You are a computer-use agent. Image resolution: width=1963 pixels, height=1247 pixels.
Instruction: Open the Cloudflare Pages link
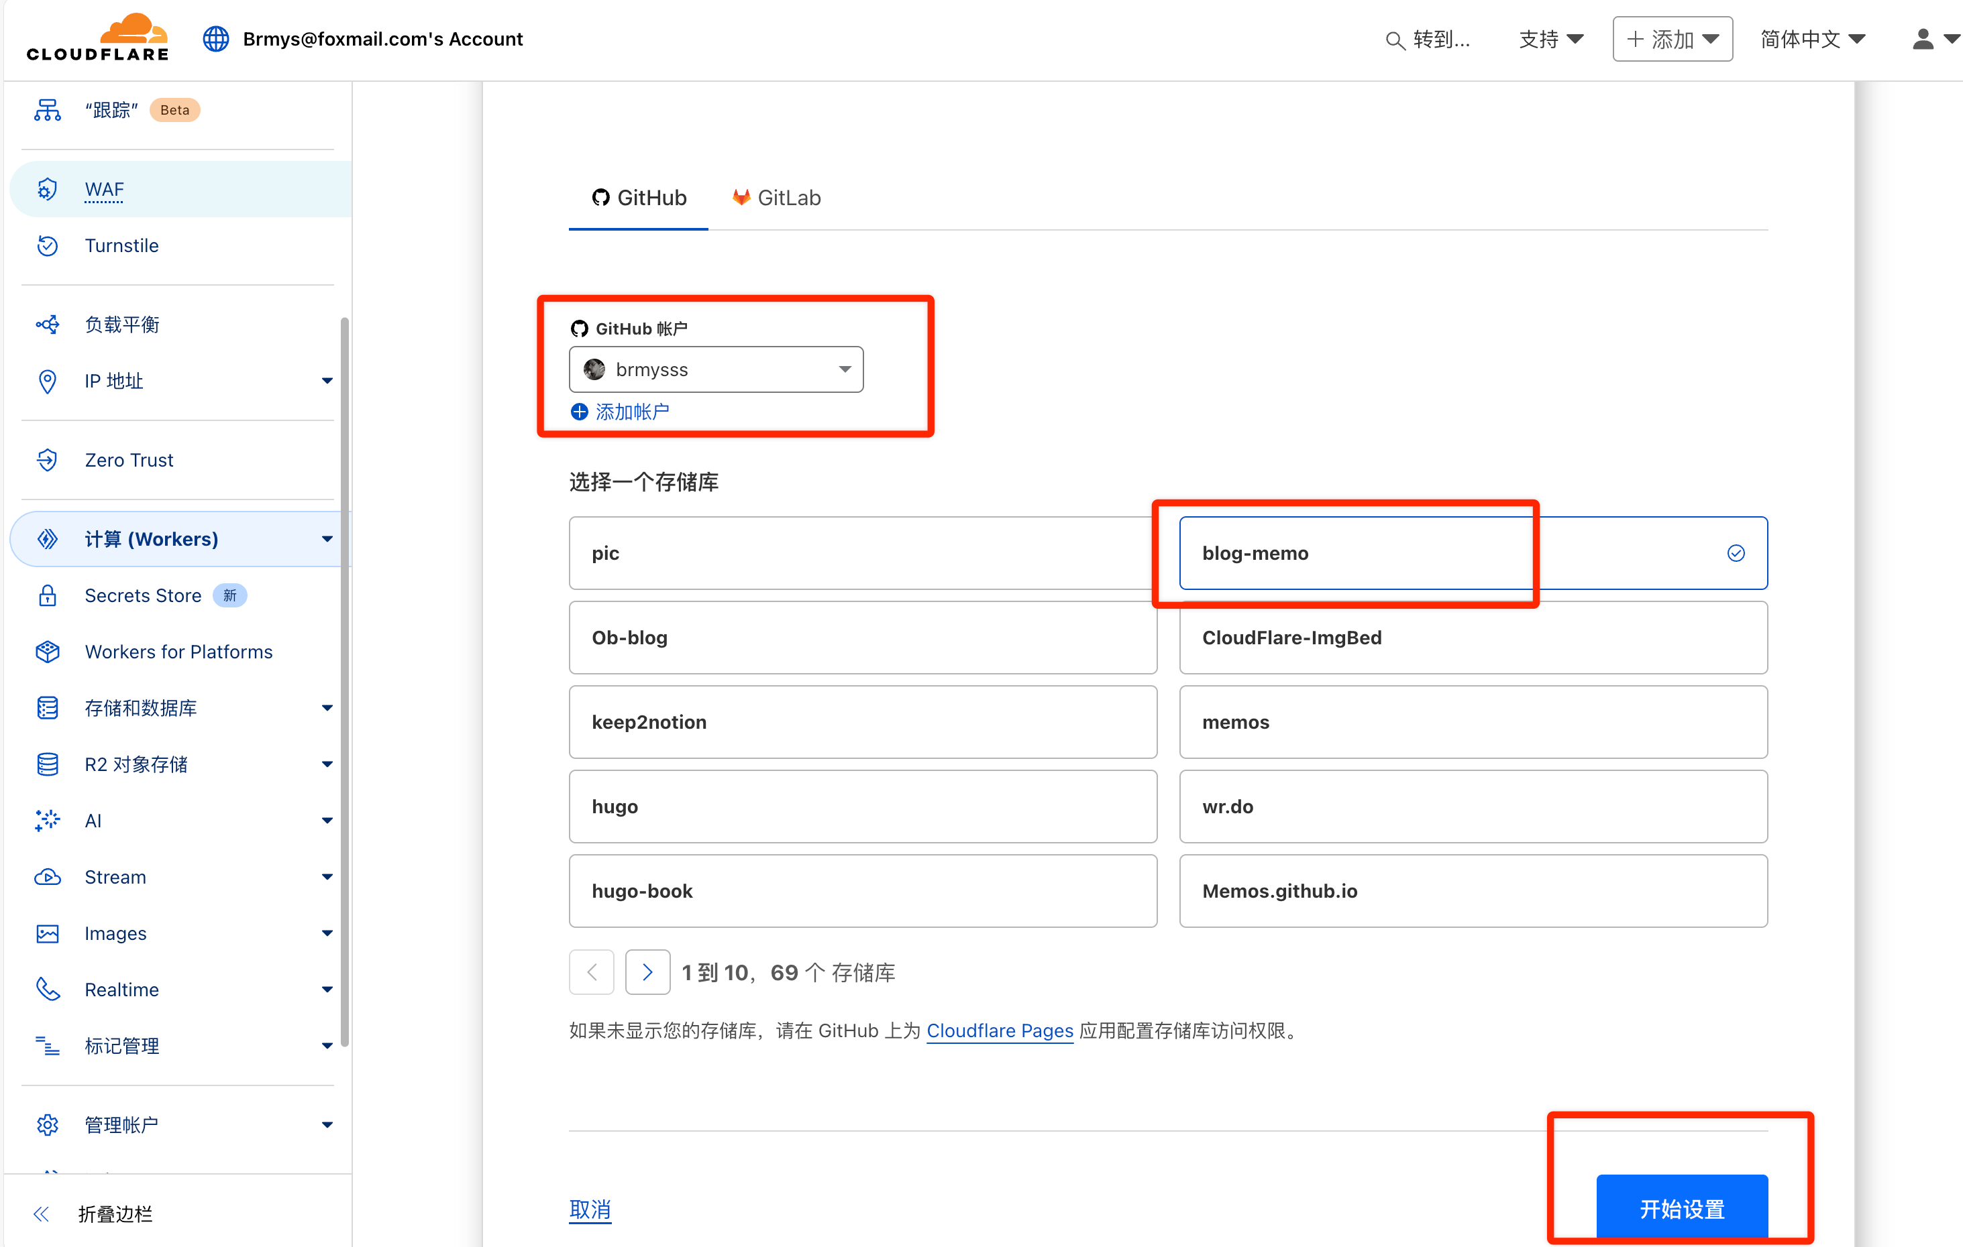point(1000,1030)
